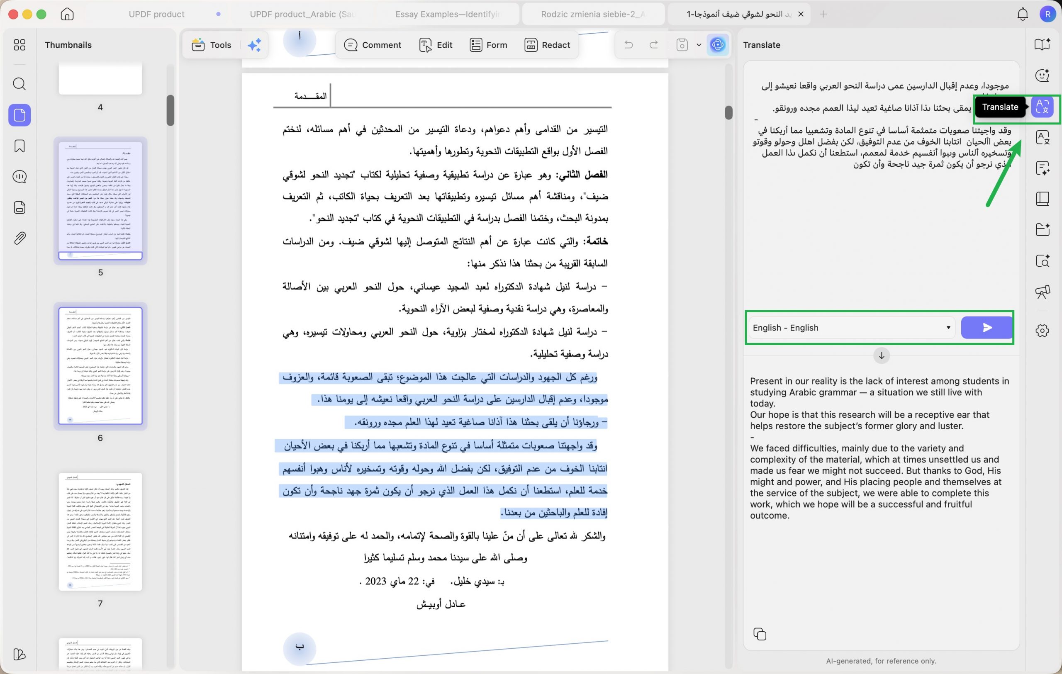Select page 6 thumbnail

tap(100, 366)
